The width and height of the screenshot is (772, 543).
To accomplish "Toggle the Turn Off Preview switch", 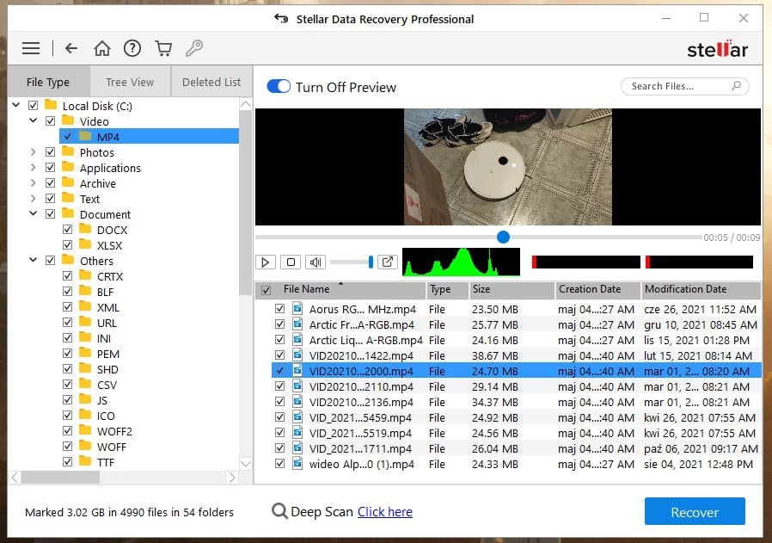I will (279, 86).
